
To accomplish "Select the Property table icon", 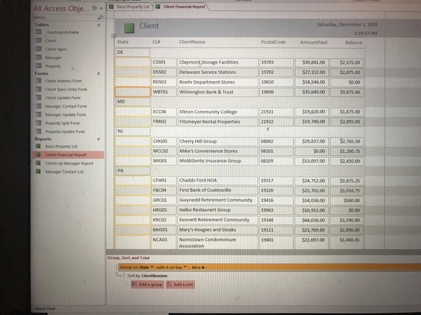I will tap(38, 66).
